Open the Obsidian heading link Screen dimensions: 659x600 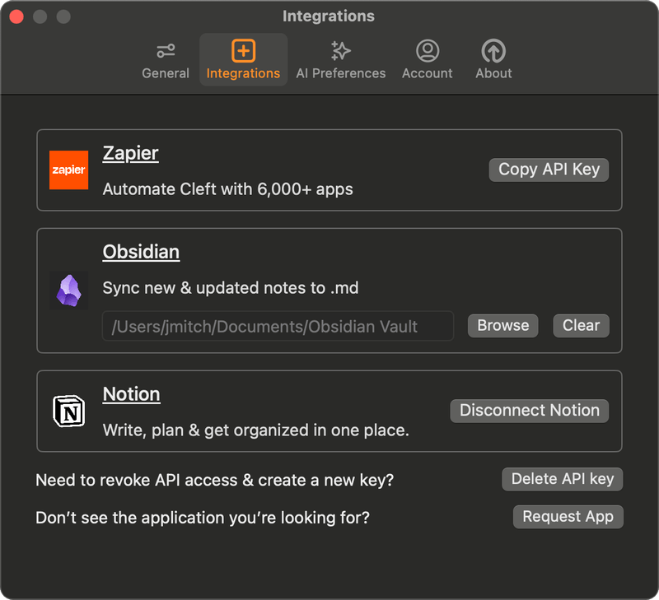point(141,253)
